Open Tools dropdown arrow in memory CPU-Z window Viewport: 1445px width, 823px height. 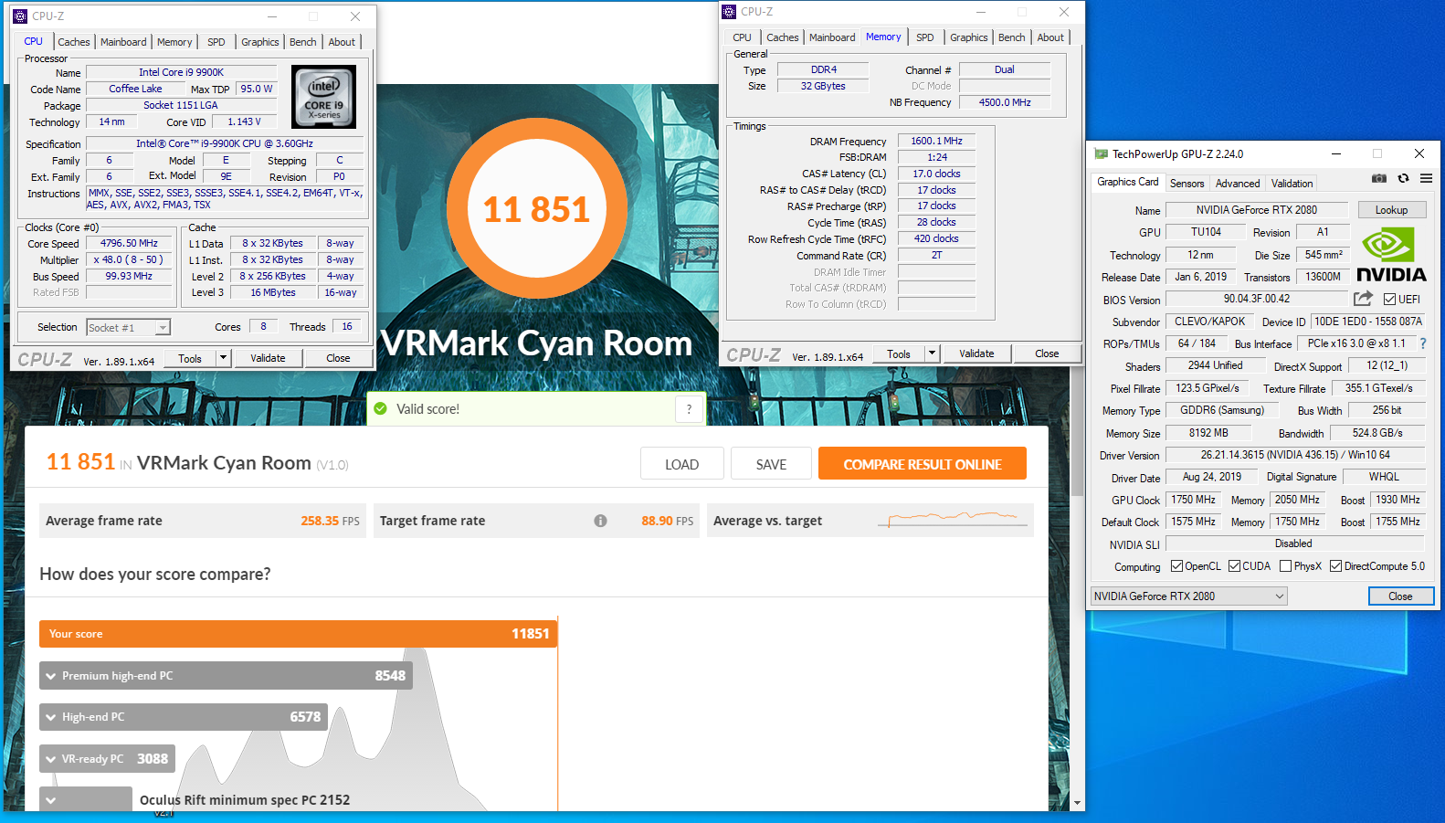coord(932,353)
